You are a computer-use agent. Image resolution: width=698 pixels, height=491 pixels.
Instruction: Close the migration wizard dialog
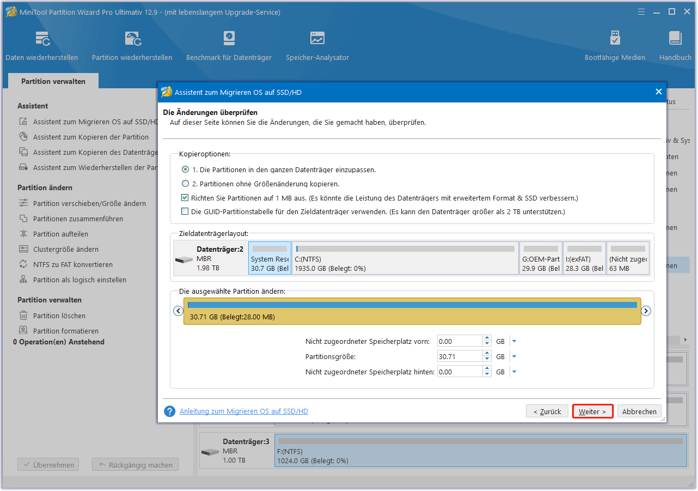pyautogui.click(x=658, y=92)
